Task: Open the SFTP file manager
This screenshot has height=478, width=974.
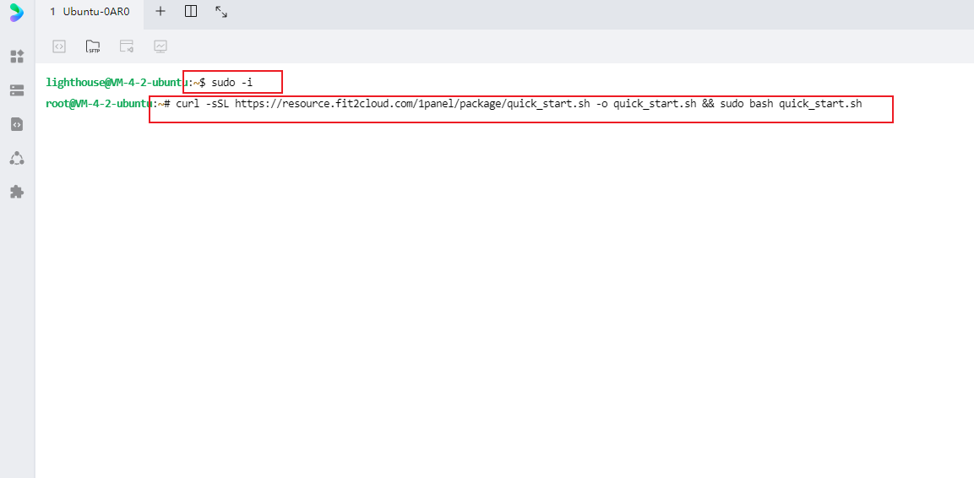Action: coord(93,46)
